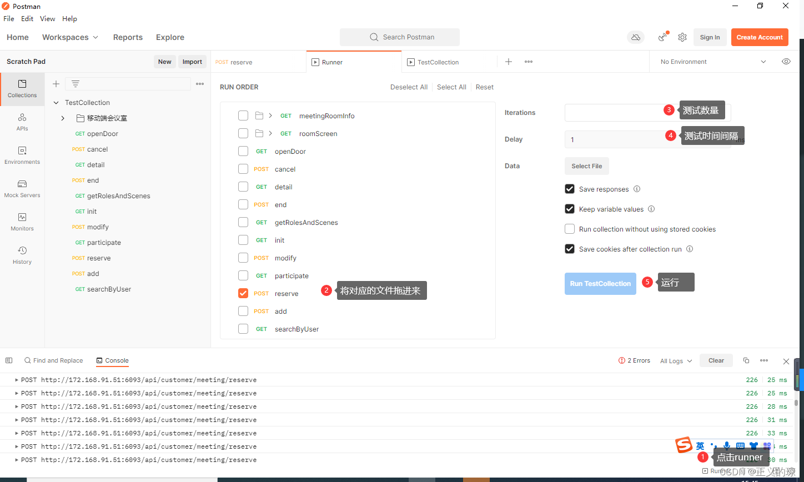This screenshot has height=482, width=804.
Task: Open the settings gear icon
Action: point(682,37)
